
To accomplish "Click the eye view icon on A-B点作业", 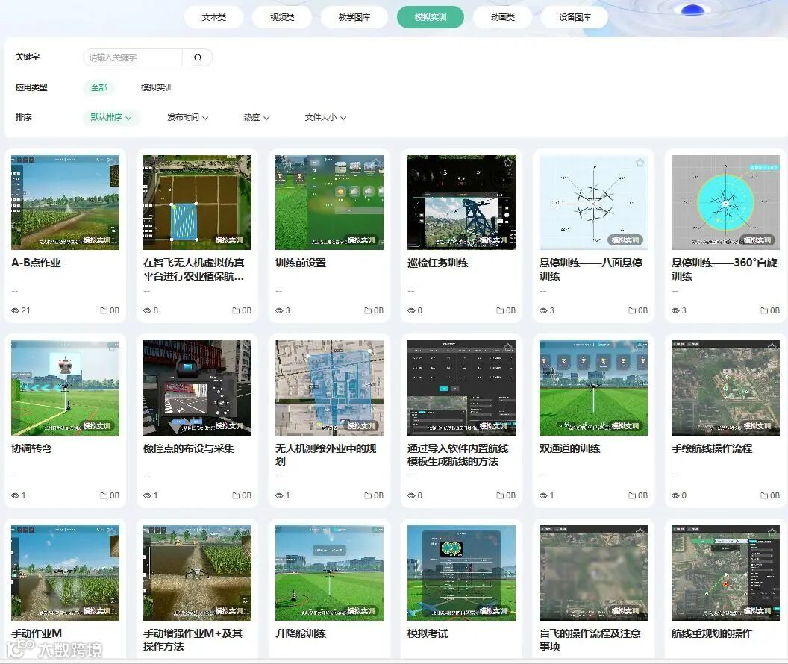I will (x=15, y=310).
